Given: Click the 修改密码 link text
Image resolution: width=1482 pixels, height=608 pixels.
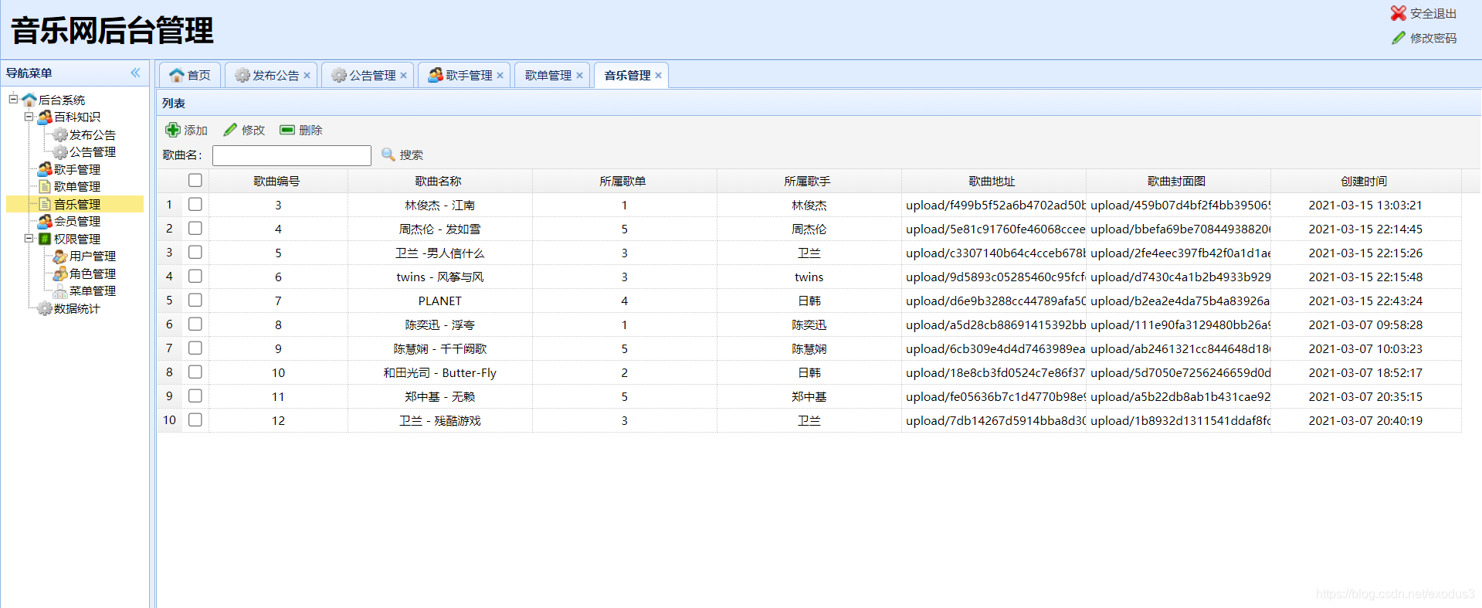Looking at the screenshot, I should coord(1433,38).
